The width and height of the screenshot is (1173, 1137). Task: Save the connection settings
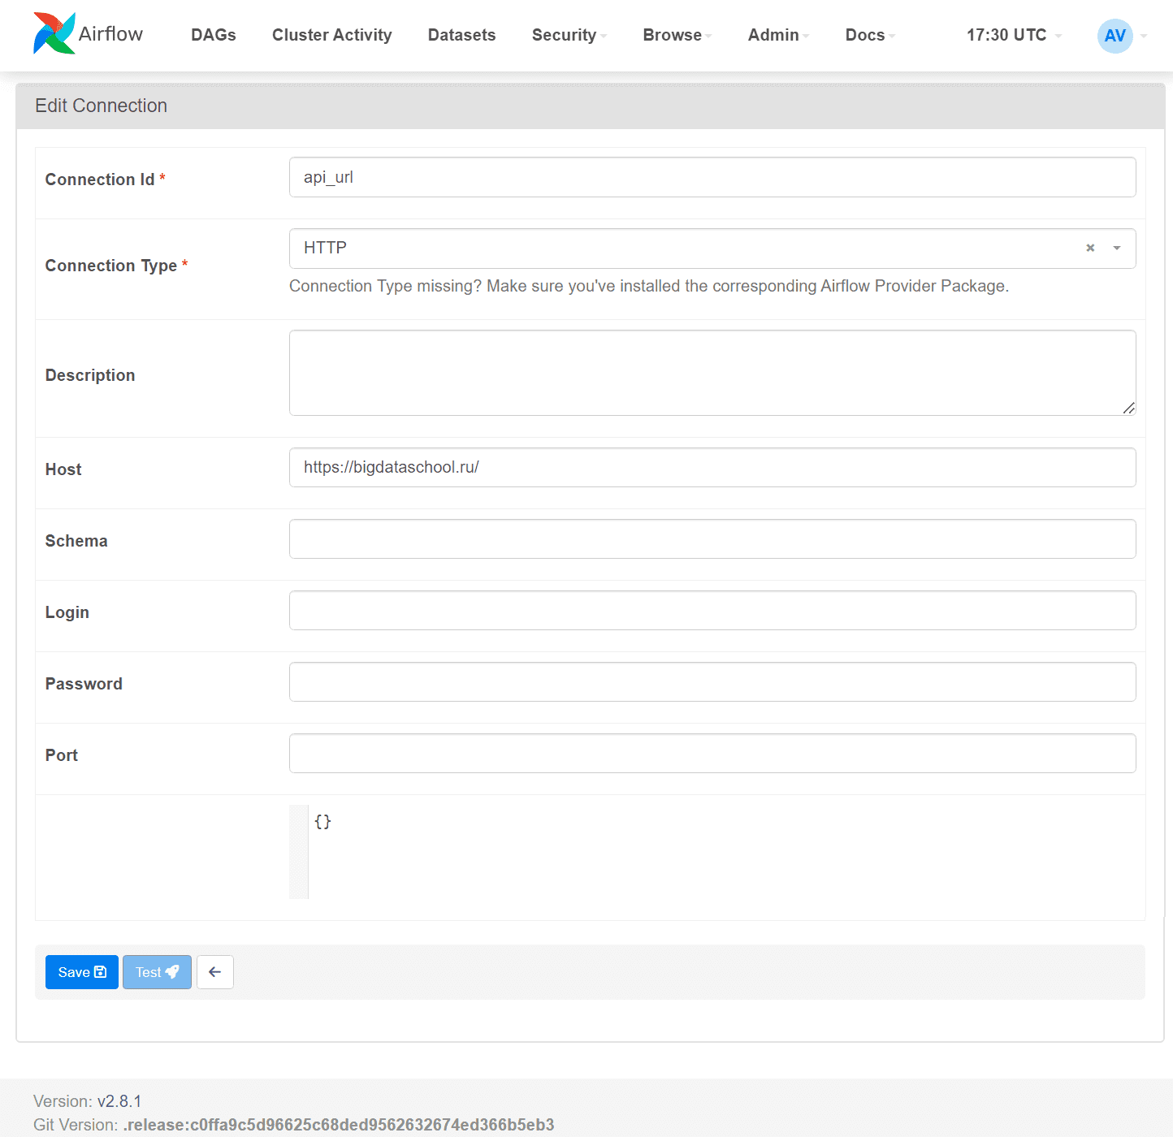82,972
